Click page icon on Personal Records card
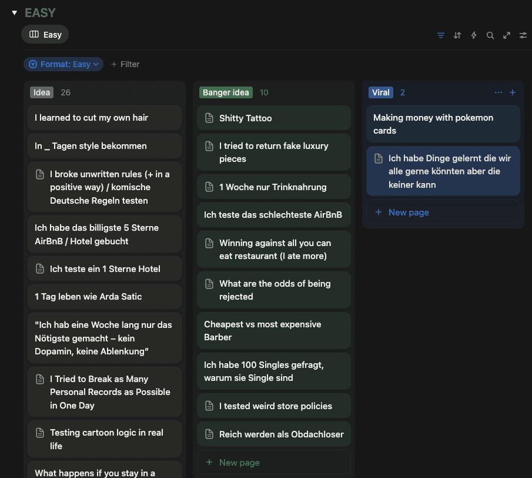The image size is (532, 478). point(40,379)
